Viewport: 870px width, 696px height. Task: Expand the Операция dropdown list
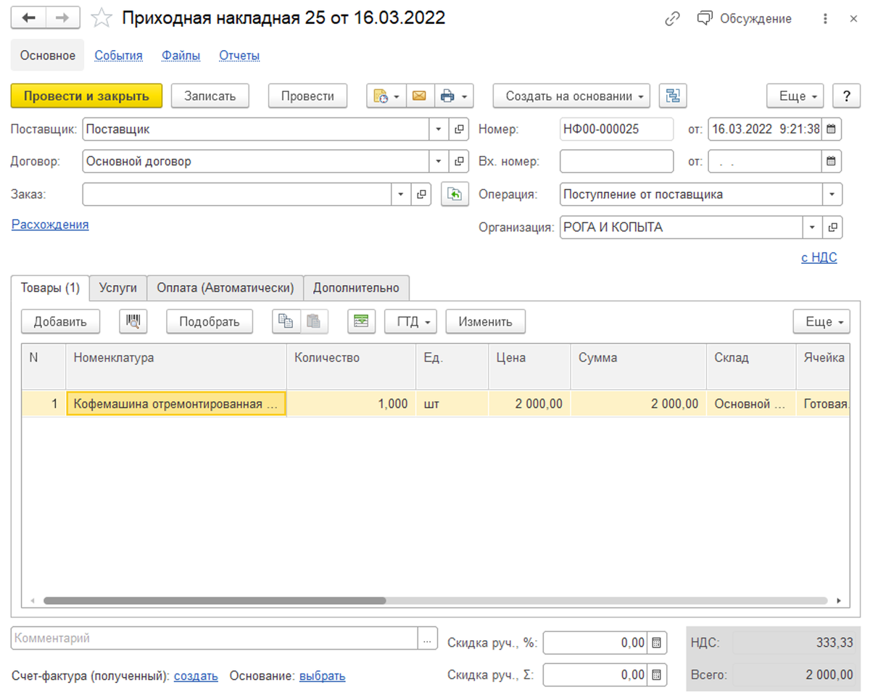click(832, 194)
